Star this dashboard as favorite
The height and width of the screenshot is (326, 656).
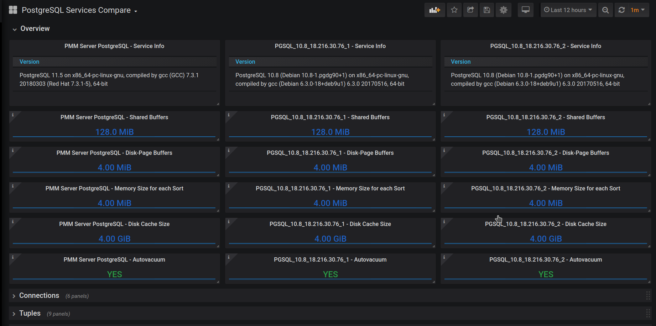454,10
